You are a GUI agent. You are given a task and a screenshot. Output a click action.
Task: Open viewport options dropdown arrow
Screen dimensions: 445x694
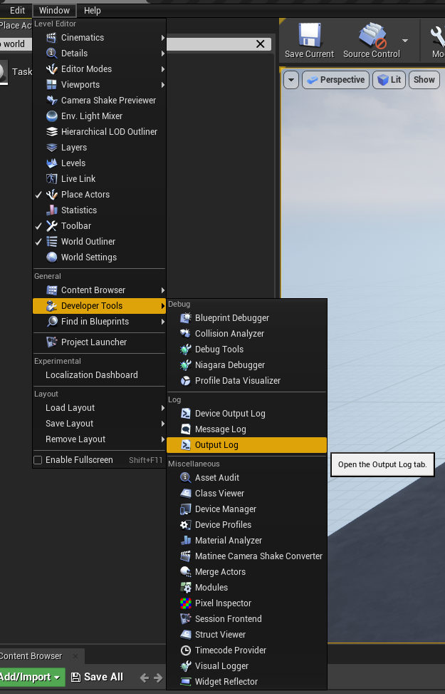[x=290, y=80]
